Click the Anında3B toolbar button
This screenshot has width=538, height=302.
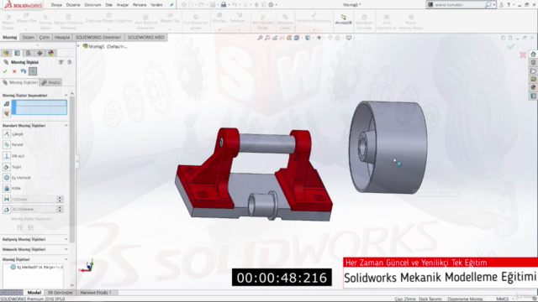click(344, 19)
